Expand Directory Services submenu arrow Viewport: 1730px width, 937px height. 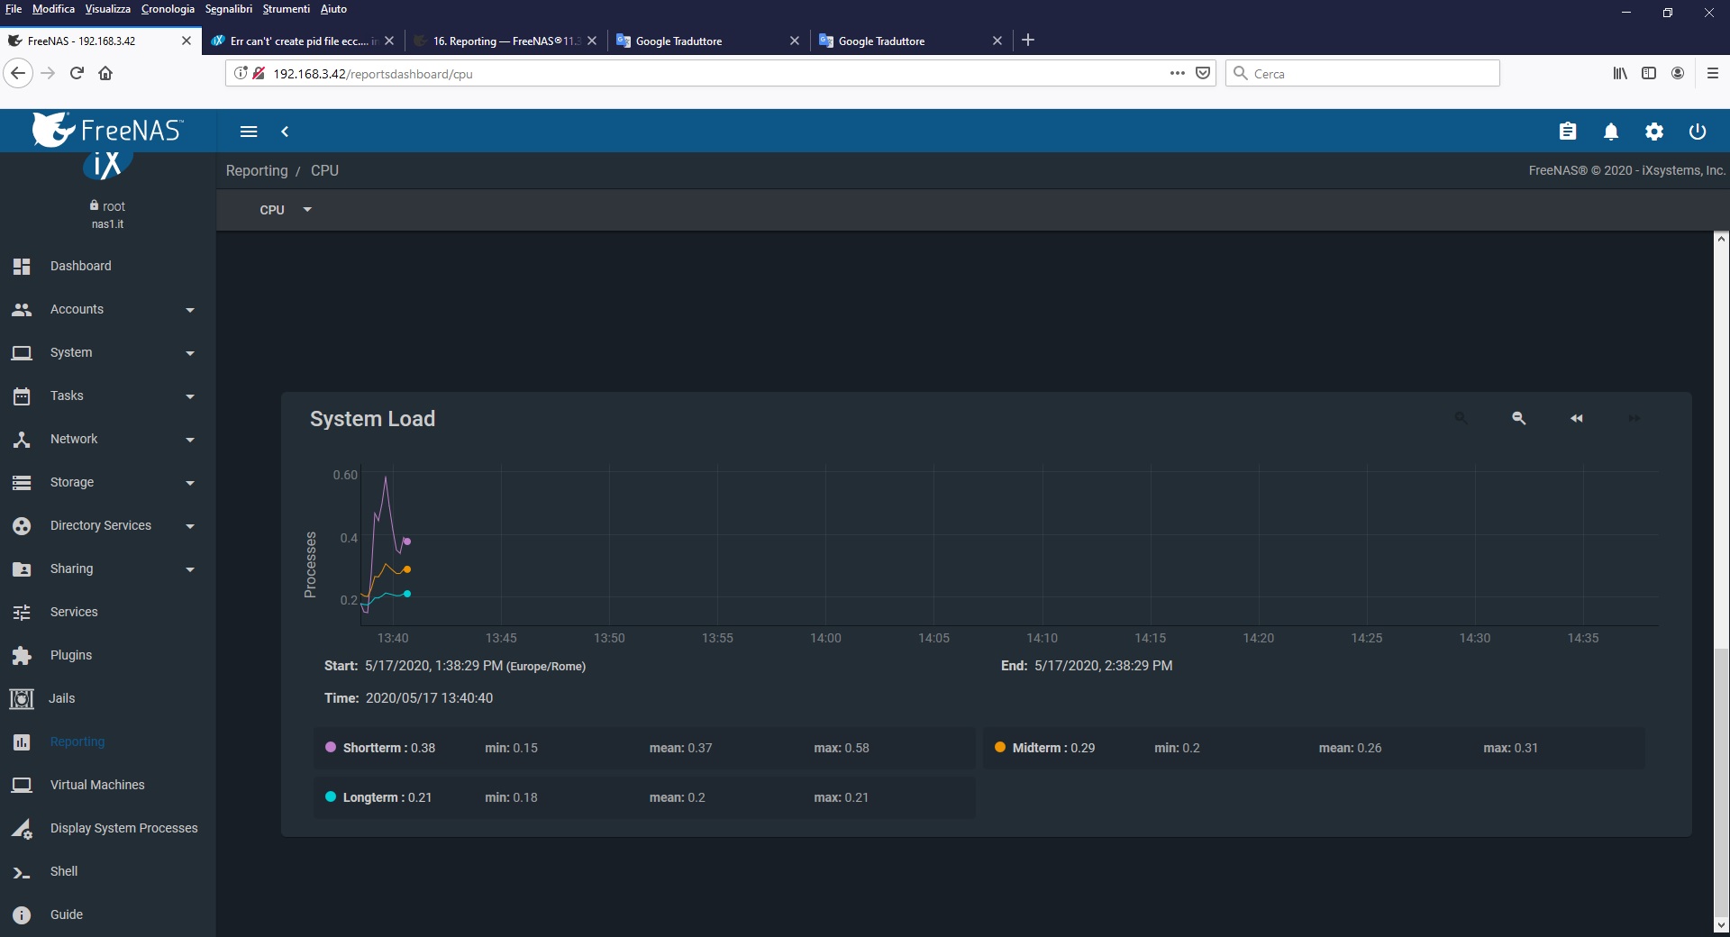(190, 526)
